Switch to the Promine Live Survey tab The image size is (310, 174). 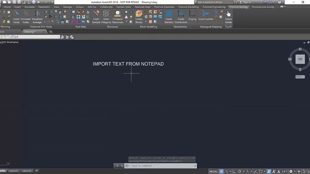click(x=263, y=7)
